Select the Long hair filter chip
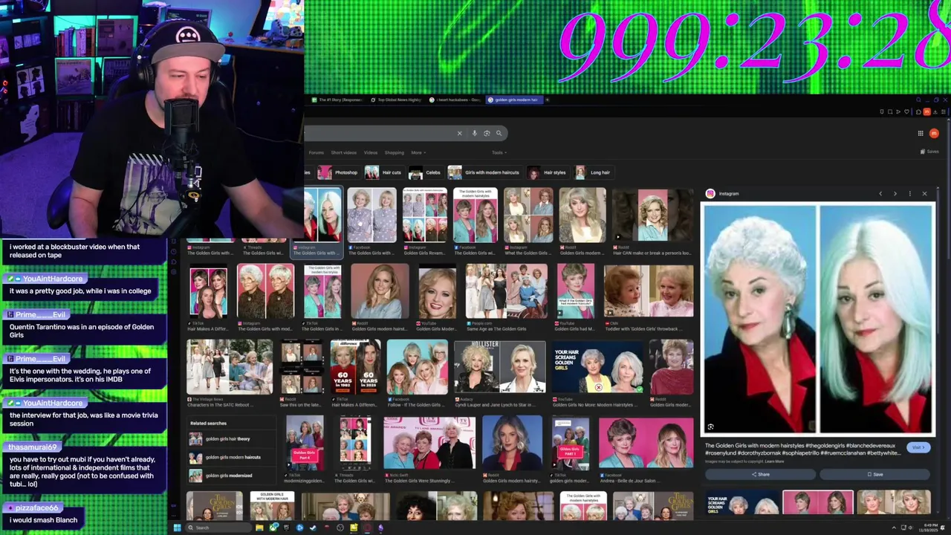The image size is (951, 535). click(x=593, y=172)
